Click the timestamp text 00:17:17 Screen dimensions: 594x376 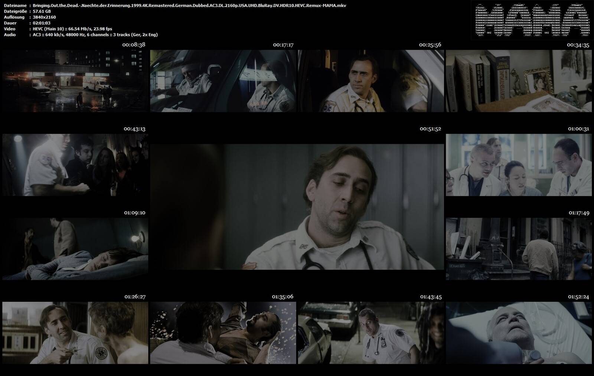(283, 45)
